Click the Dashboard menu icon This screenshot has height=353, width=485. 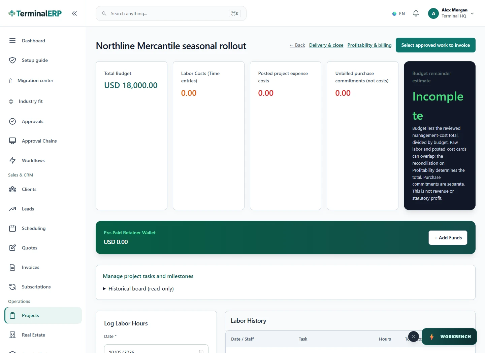click(12, 41)
